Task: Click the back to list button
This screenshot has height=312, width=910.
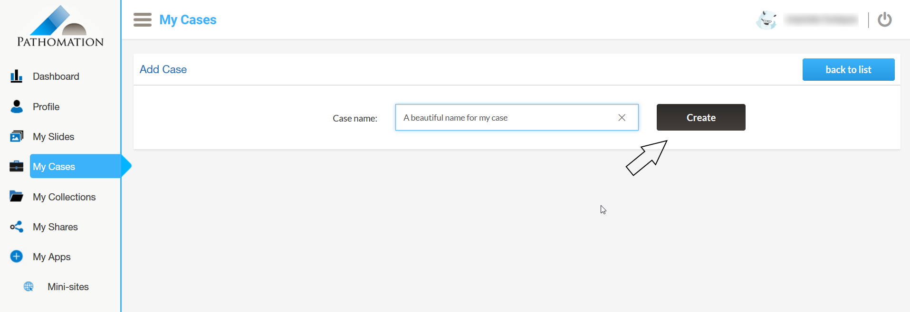Action: [x=848, y=70]
